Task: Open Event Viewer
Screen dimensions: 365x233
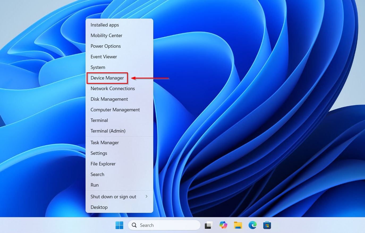Action: coord(104,56)
